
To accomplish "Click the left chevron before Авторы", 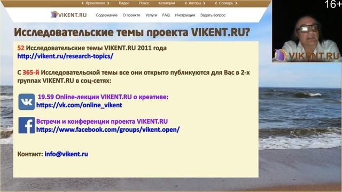I will [x=186, y=3].
